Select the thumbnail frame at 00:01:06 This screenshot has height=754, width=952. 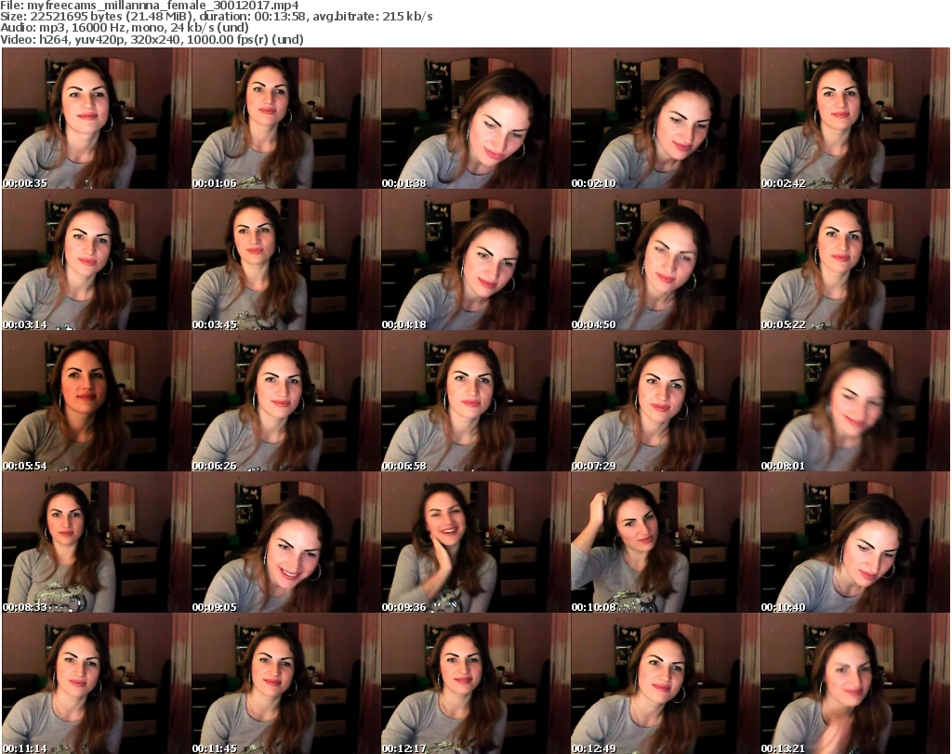[x=286, y=118]
